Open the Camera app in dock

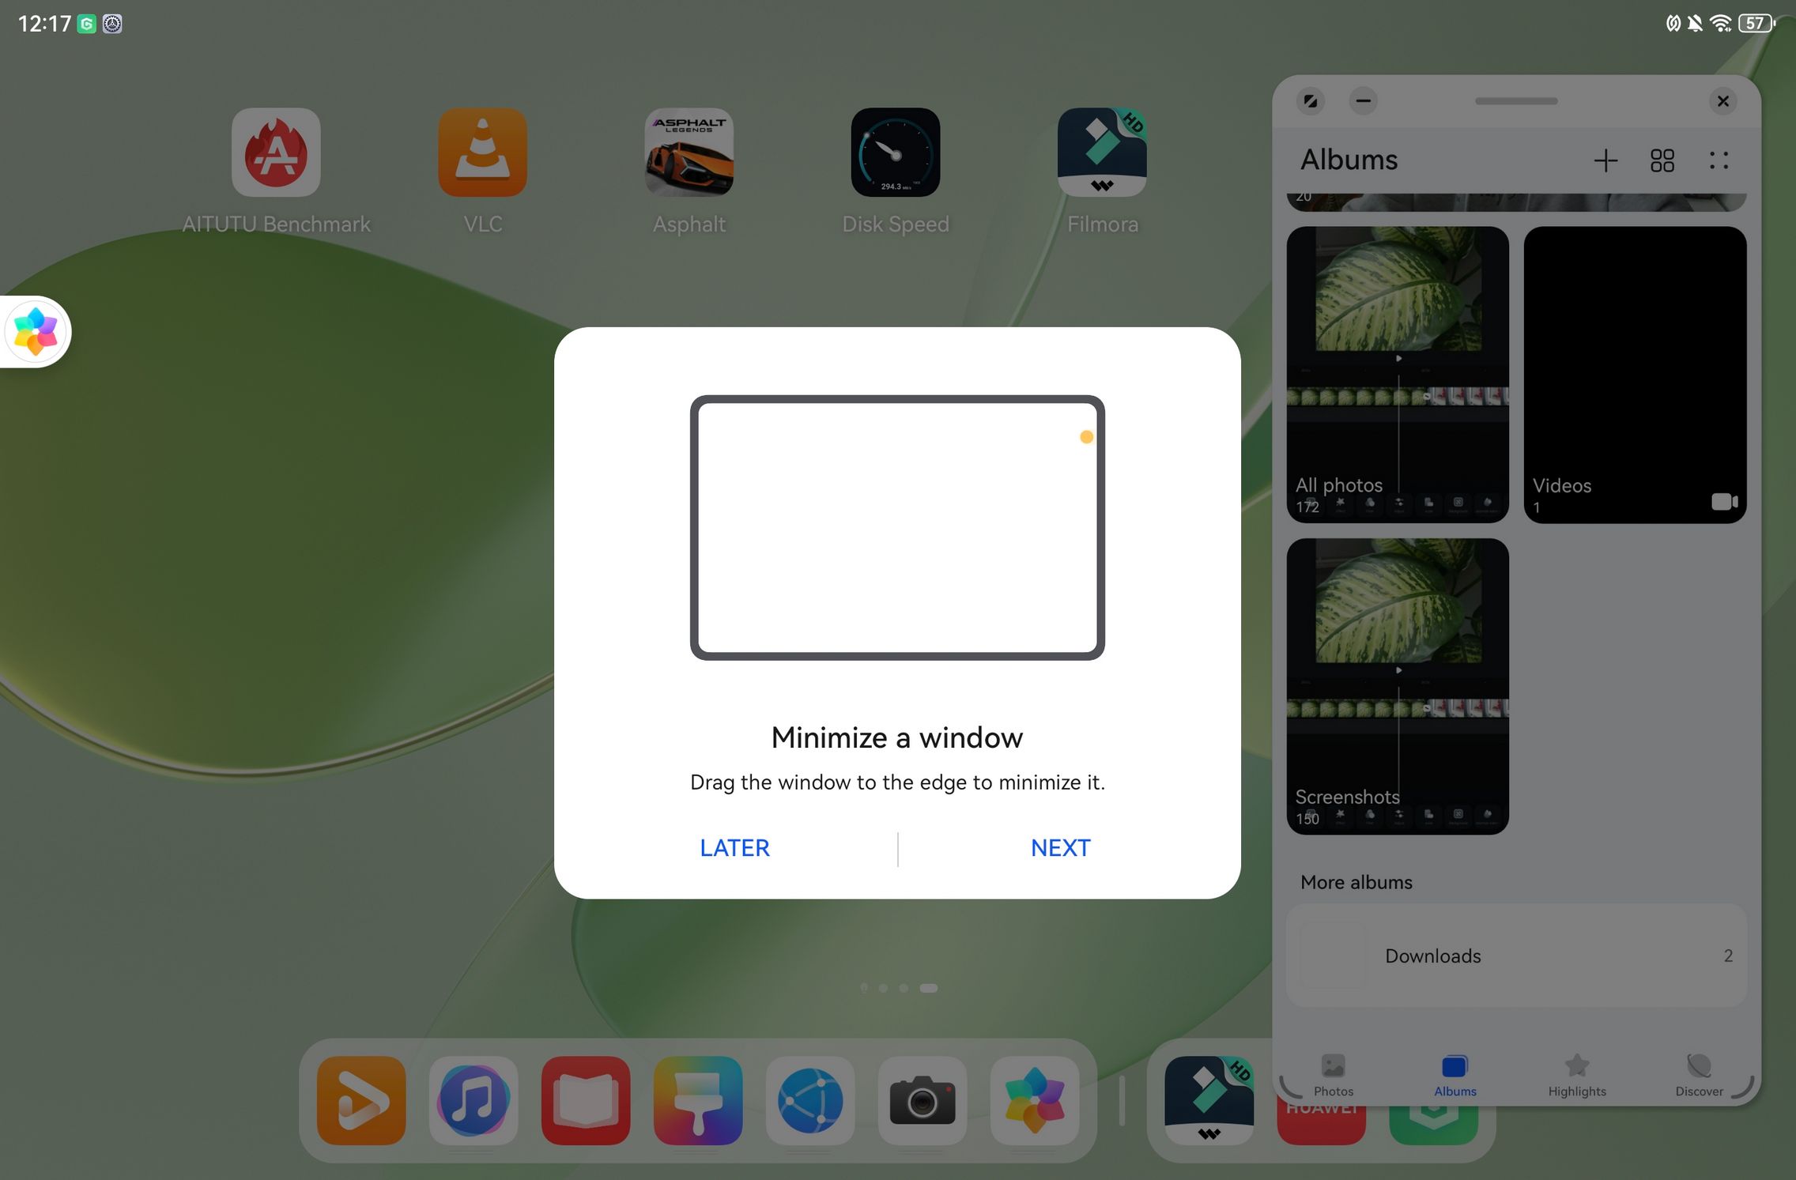923,1100
